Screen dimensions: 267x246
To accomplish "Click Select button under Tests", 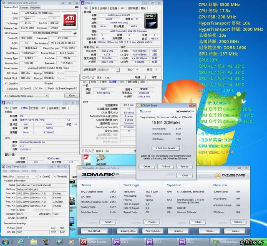I will click(108, 222).
